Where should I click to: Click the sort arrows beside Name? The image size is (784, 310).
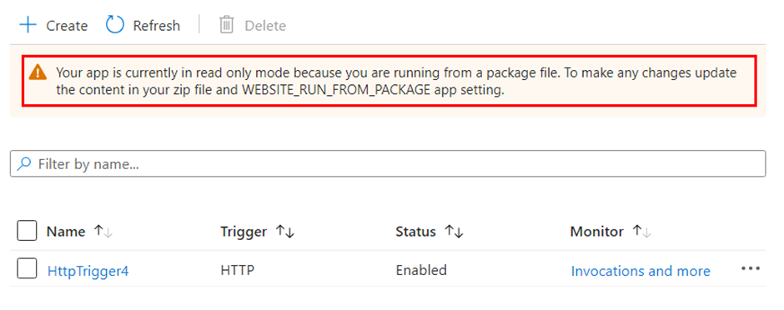(x=103, y=231)
